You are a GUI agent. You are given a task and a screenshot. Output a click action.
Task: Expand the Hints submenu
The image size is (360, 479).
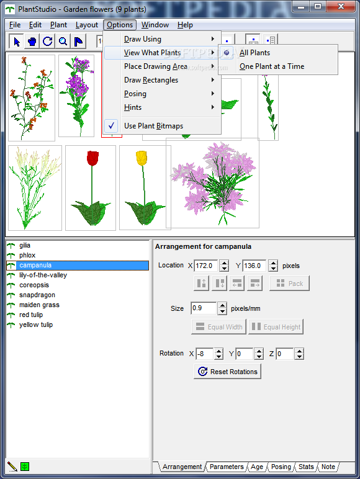[162, 107]
